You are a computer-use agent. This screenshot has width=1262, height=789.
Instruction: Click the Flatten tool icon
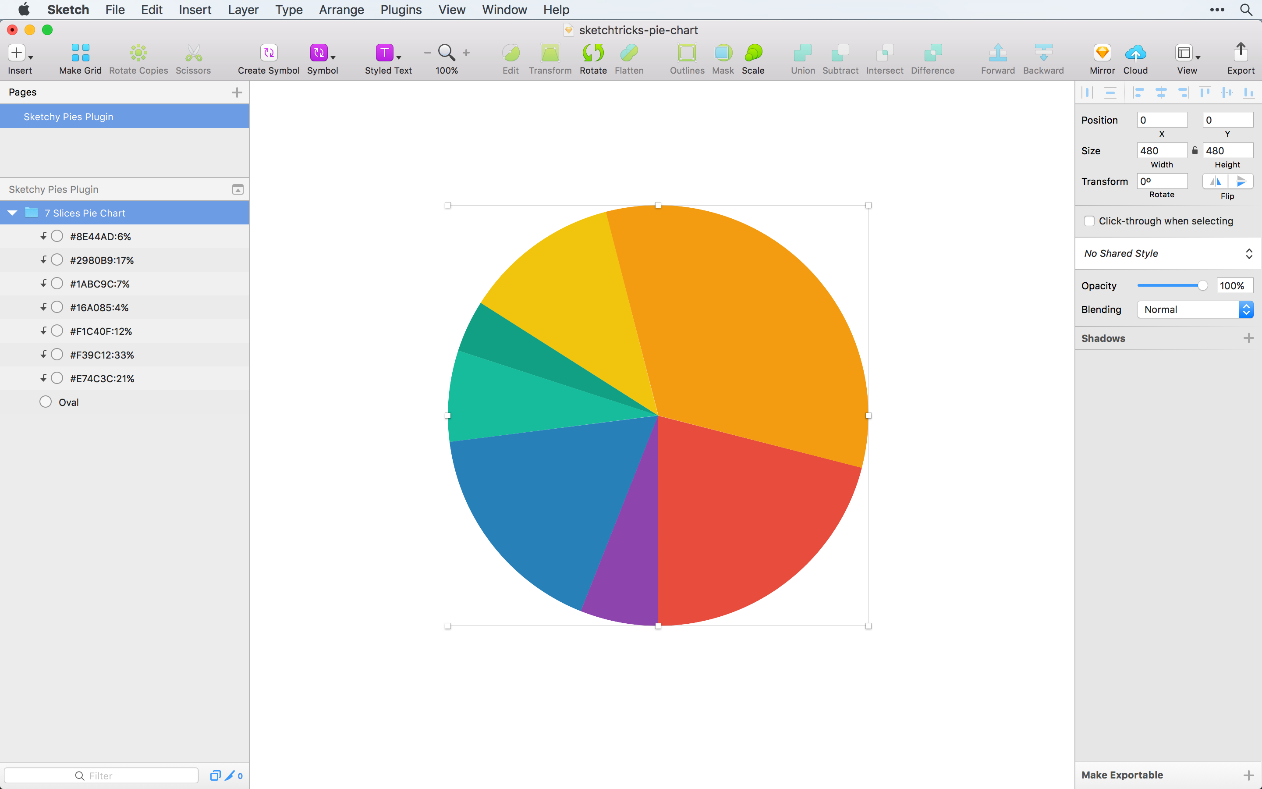[x=630, y=52]
